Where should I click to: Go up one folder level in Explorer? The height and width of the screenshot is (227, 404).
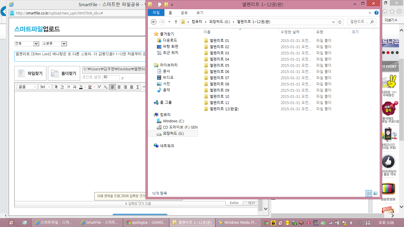(176, 22)
